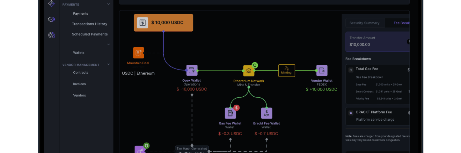Open Vendors in the sidebar
Viewport: 461px width, 153px height.
click(x=79, y=96)
